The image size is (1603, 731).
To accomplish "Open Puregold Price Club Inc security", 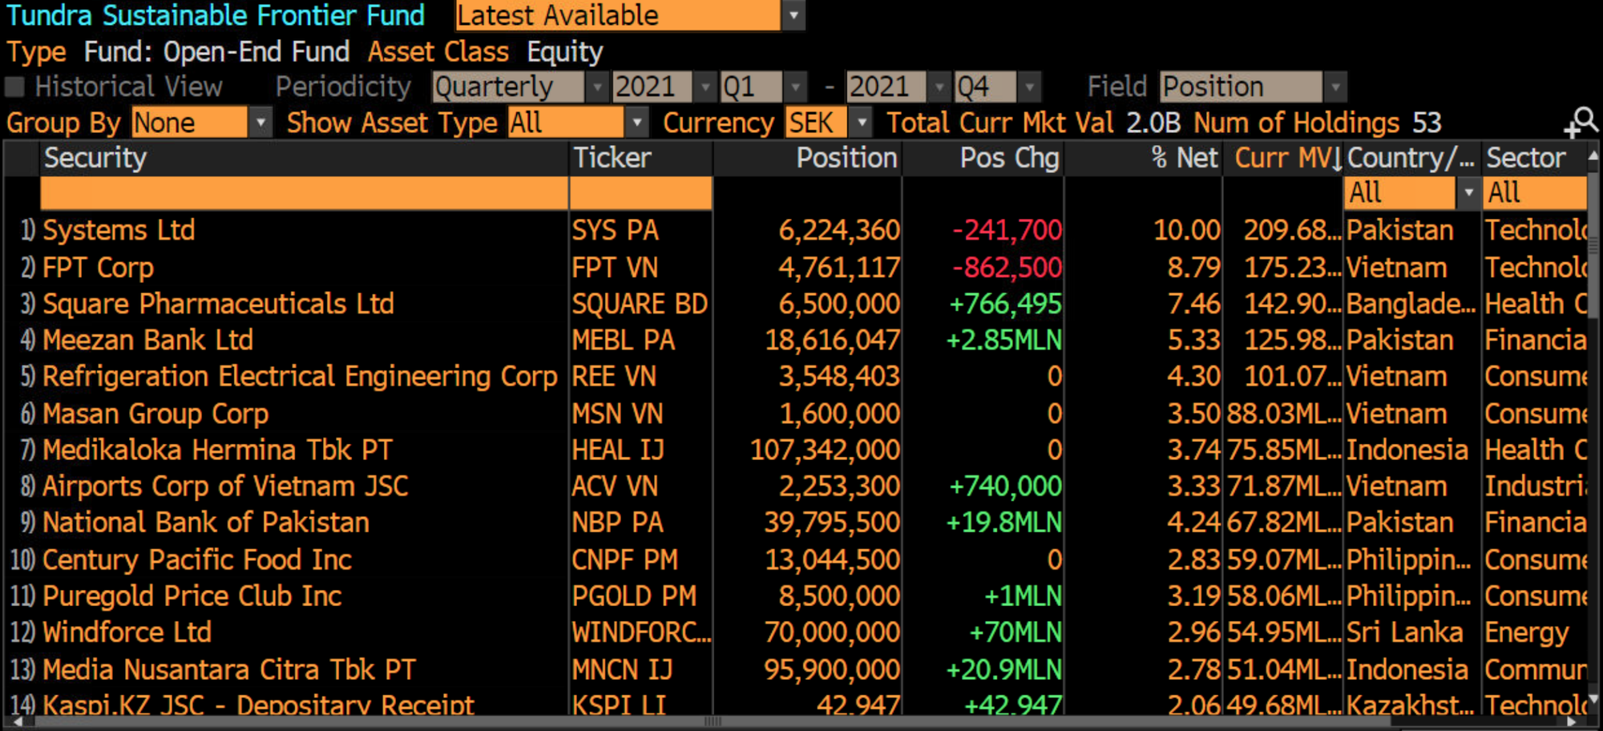I will [192, 596].
